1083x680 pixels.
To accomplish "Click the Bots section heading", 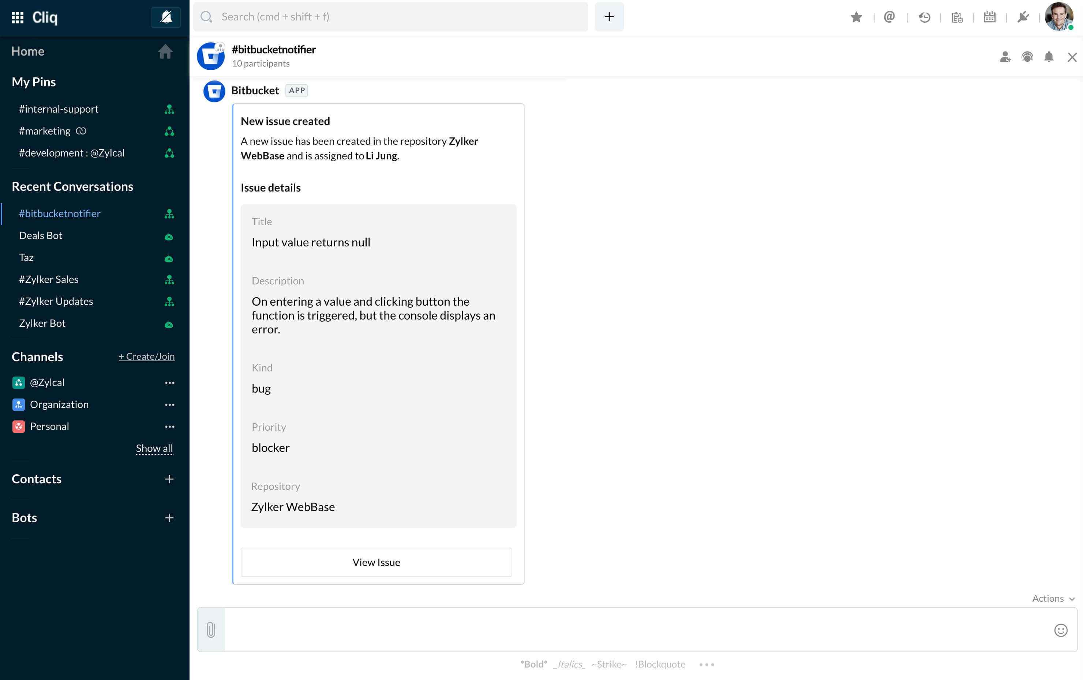I will pyautogui.click(x=24, y=518).
